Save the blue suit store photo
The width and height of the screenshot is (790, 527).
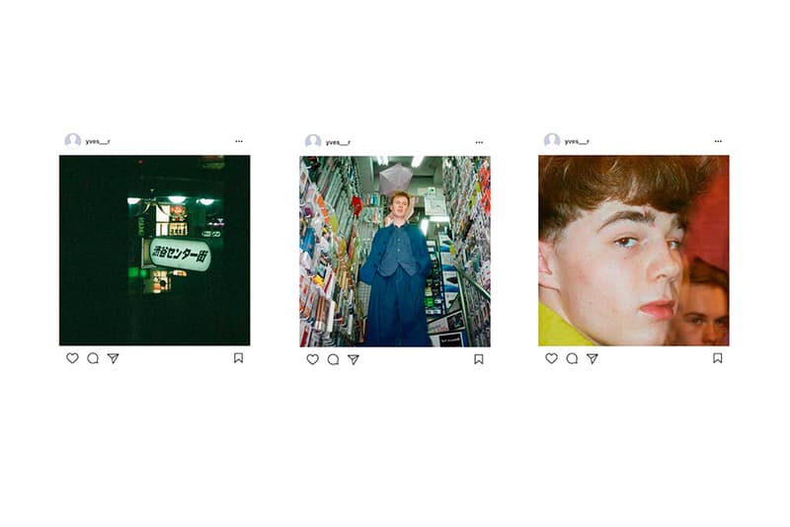coord(479,359)
